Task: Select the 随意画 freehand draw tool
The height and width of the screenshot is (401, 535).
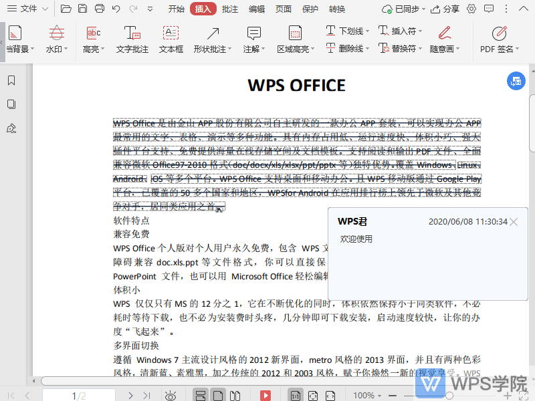Action: (445, 39)
